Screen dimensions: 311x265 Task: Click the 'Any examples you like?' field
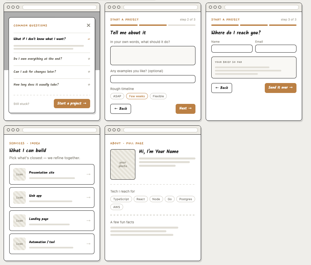[153, 79]
